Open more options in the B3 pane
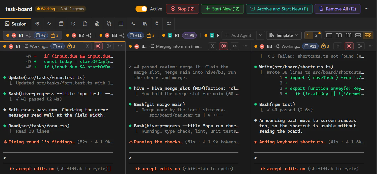This screenshot has width=377, height=174. pos(371,46)
